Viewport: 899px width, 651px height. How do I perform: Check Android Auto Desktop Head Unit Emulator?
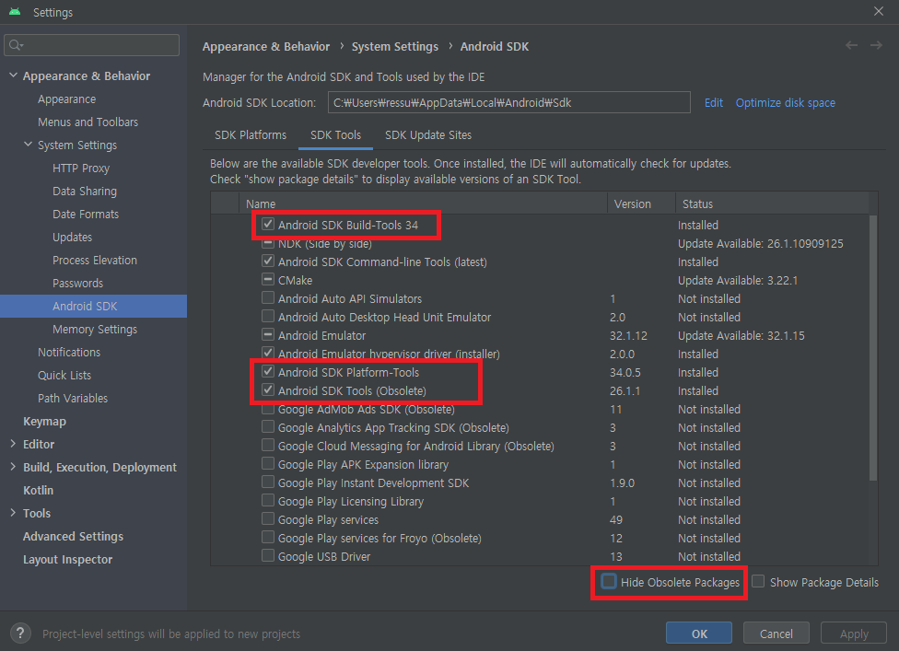coord(268,316)
